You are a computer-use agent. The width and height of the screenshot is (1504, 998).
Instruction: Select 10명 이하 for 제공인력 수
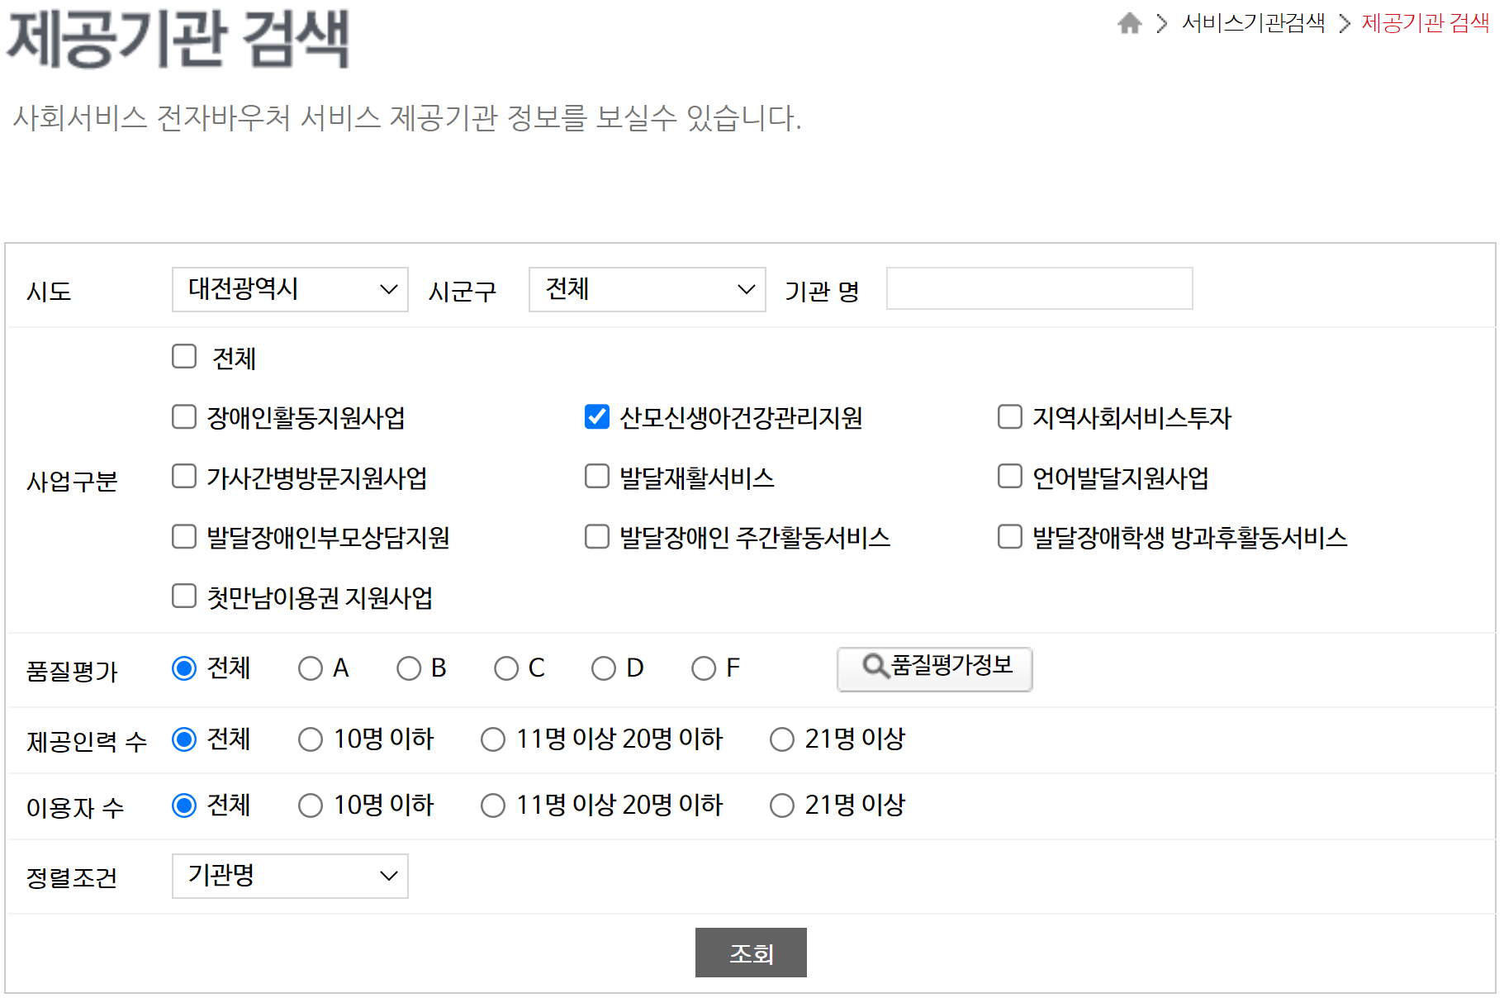click(311, 739)
